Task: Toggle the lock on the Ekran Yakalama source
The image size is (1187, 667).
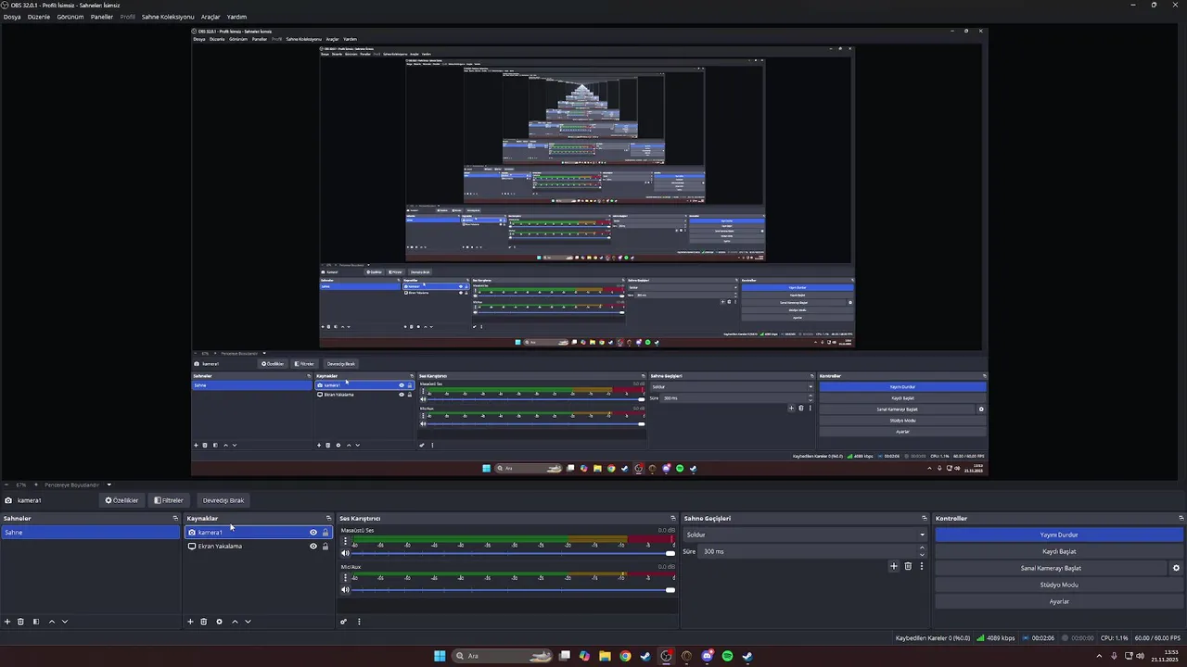Action: [325, 547]
